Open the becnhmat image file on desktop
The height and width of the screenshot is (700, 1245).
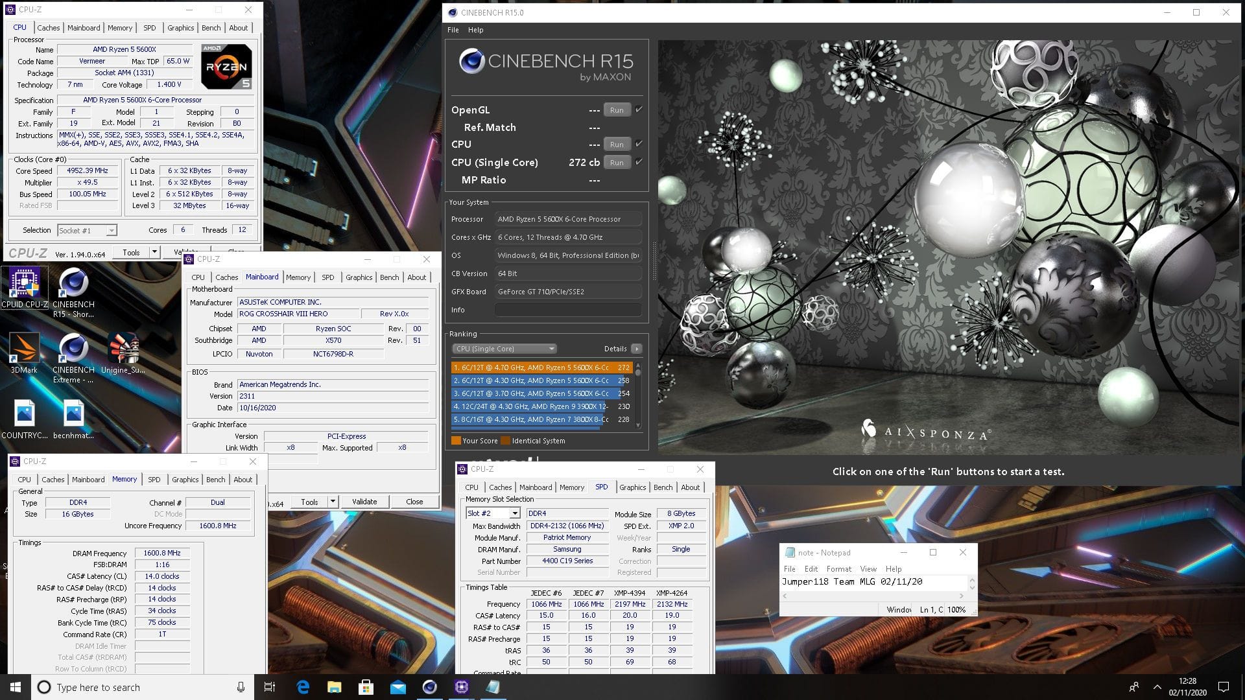[x=73, y=419]
